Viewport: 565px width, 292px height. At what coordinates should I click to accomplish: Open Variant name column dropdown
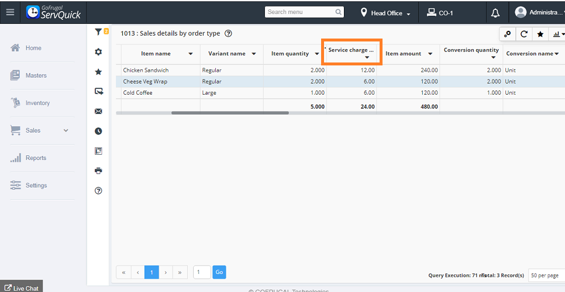point(254,54)
